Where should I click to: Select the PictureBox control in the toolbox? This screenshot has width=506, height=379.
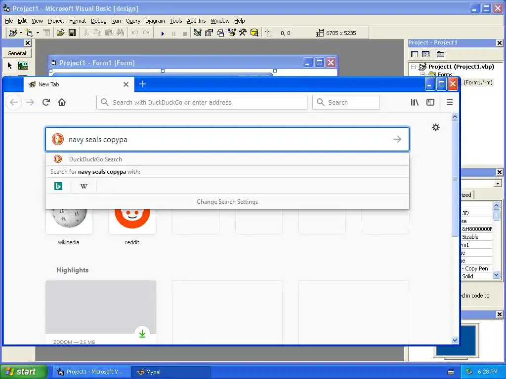pyautogui.click(x=23, y=66)
